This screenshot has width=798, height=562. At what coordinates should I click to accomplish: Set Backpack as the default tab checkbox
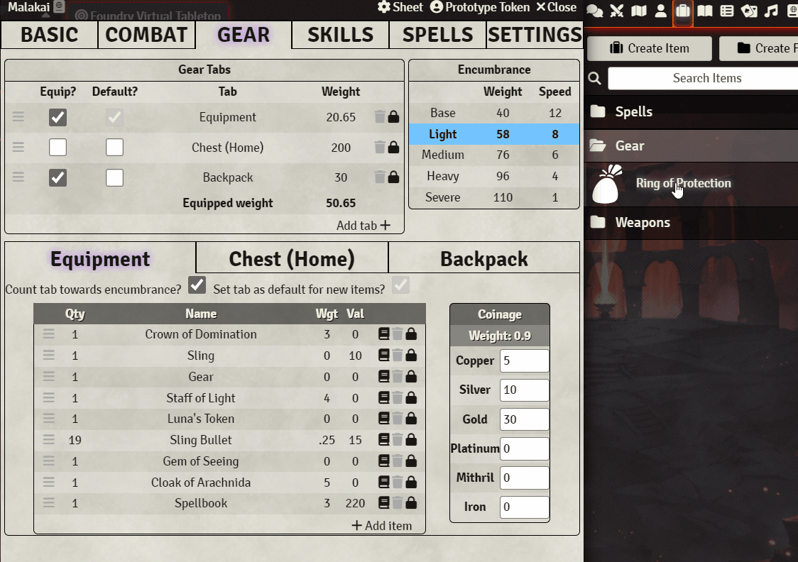pyautogui.click(x=114, y=177)
